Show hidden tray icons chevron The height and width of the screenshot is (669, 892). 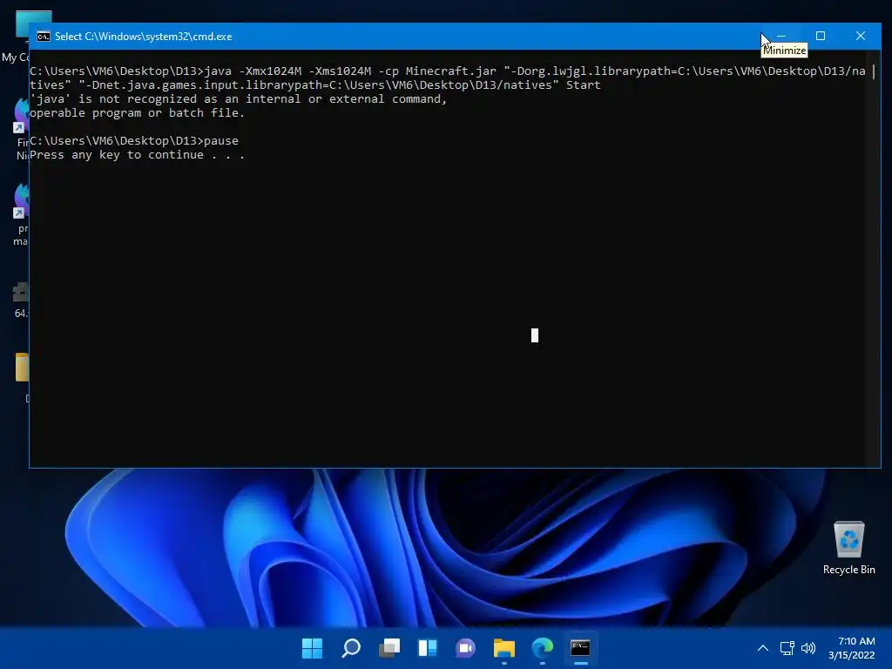(x=763, y=648)
